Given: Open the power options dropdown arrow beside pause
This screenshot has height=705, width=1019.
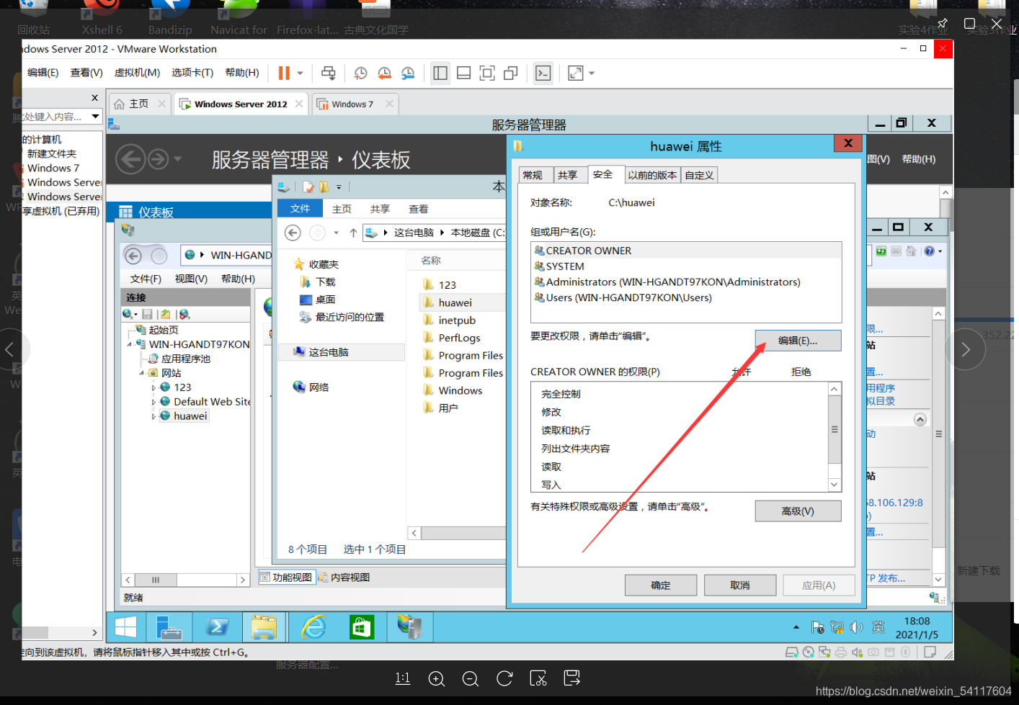Looking at the screenshot, I should click(x=300, y=73).
